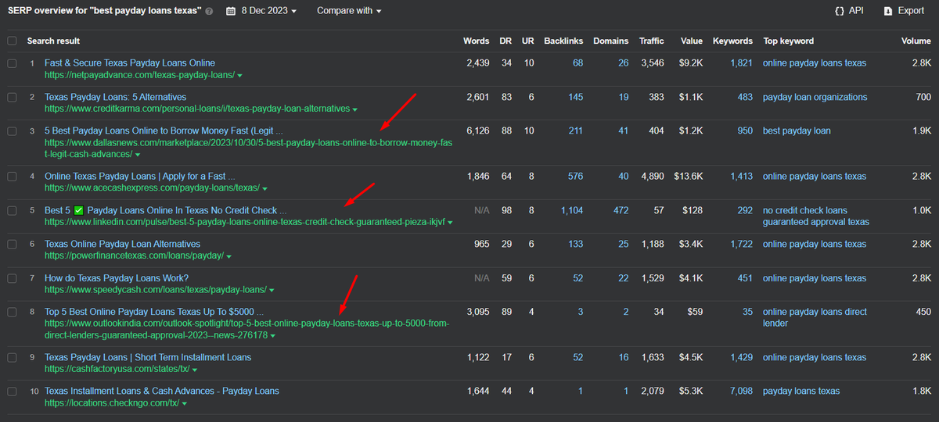
Task: Click top keyword payday loans texas
Action: tap(801, 392)
